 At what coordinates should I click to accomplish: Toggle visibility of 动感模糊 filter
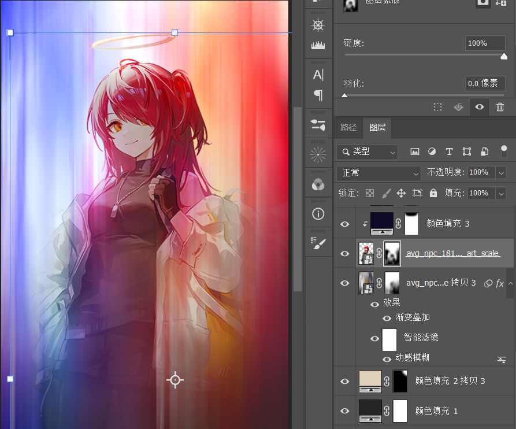tap(387, 359)
